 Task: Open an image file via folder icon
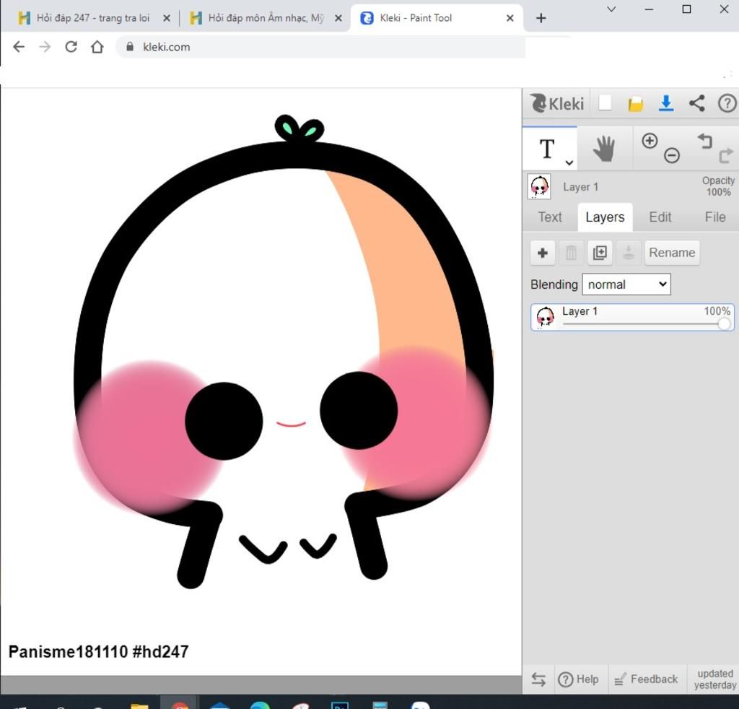coord(635,103)
